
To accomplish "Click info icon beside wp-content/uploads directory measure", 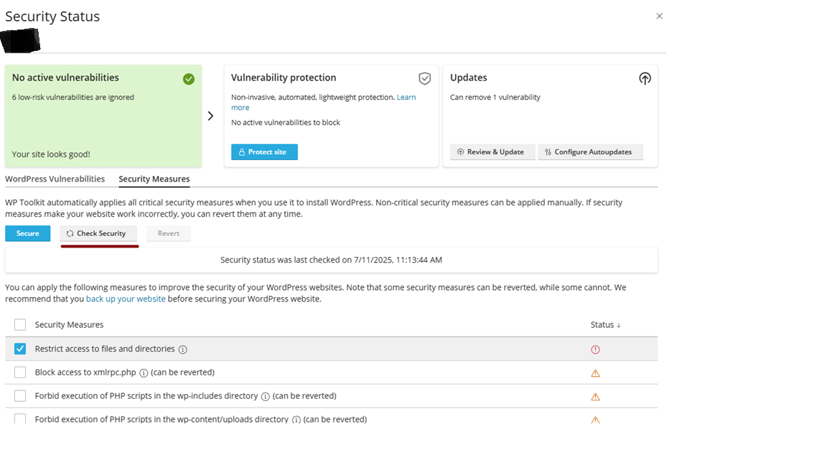I will (x=296, y=420).
